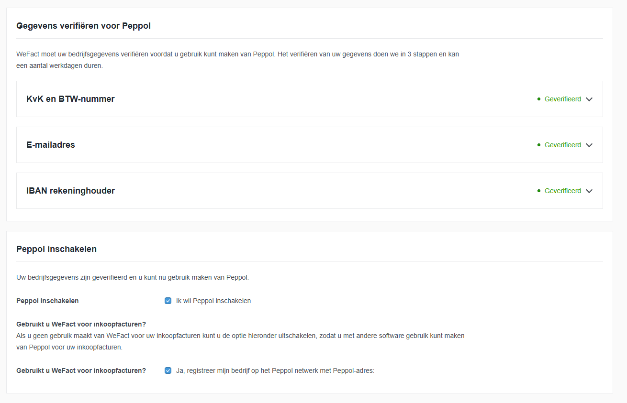Click green status dot for KvK en BTW-nummer
This screenshot has height=403, width=627.
(539, 99)
